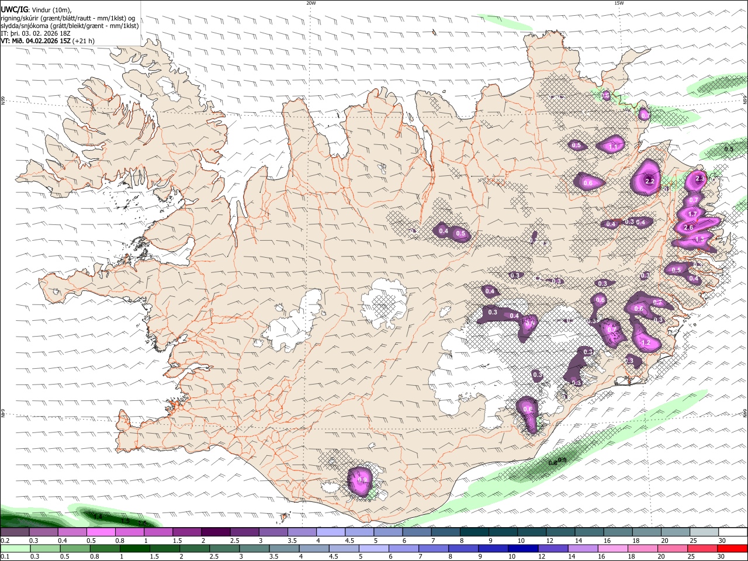Select the rain legend swatch labeled 10

pyautogui.click(x=524, y=548)
